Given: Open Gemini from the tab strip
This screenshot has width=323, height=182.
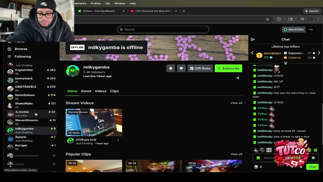Looking at the screenshot, I should pos(312,11).
